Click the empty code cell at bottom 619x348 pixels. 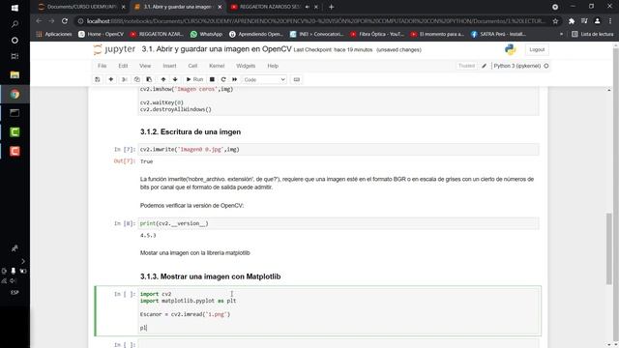(x=339, y=344)
